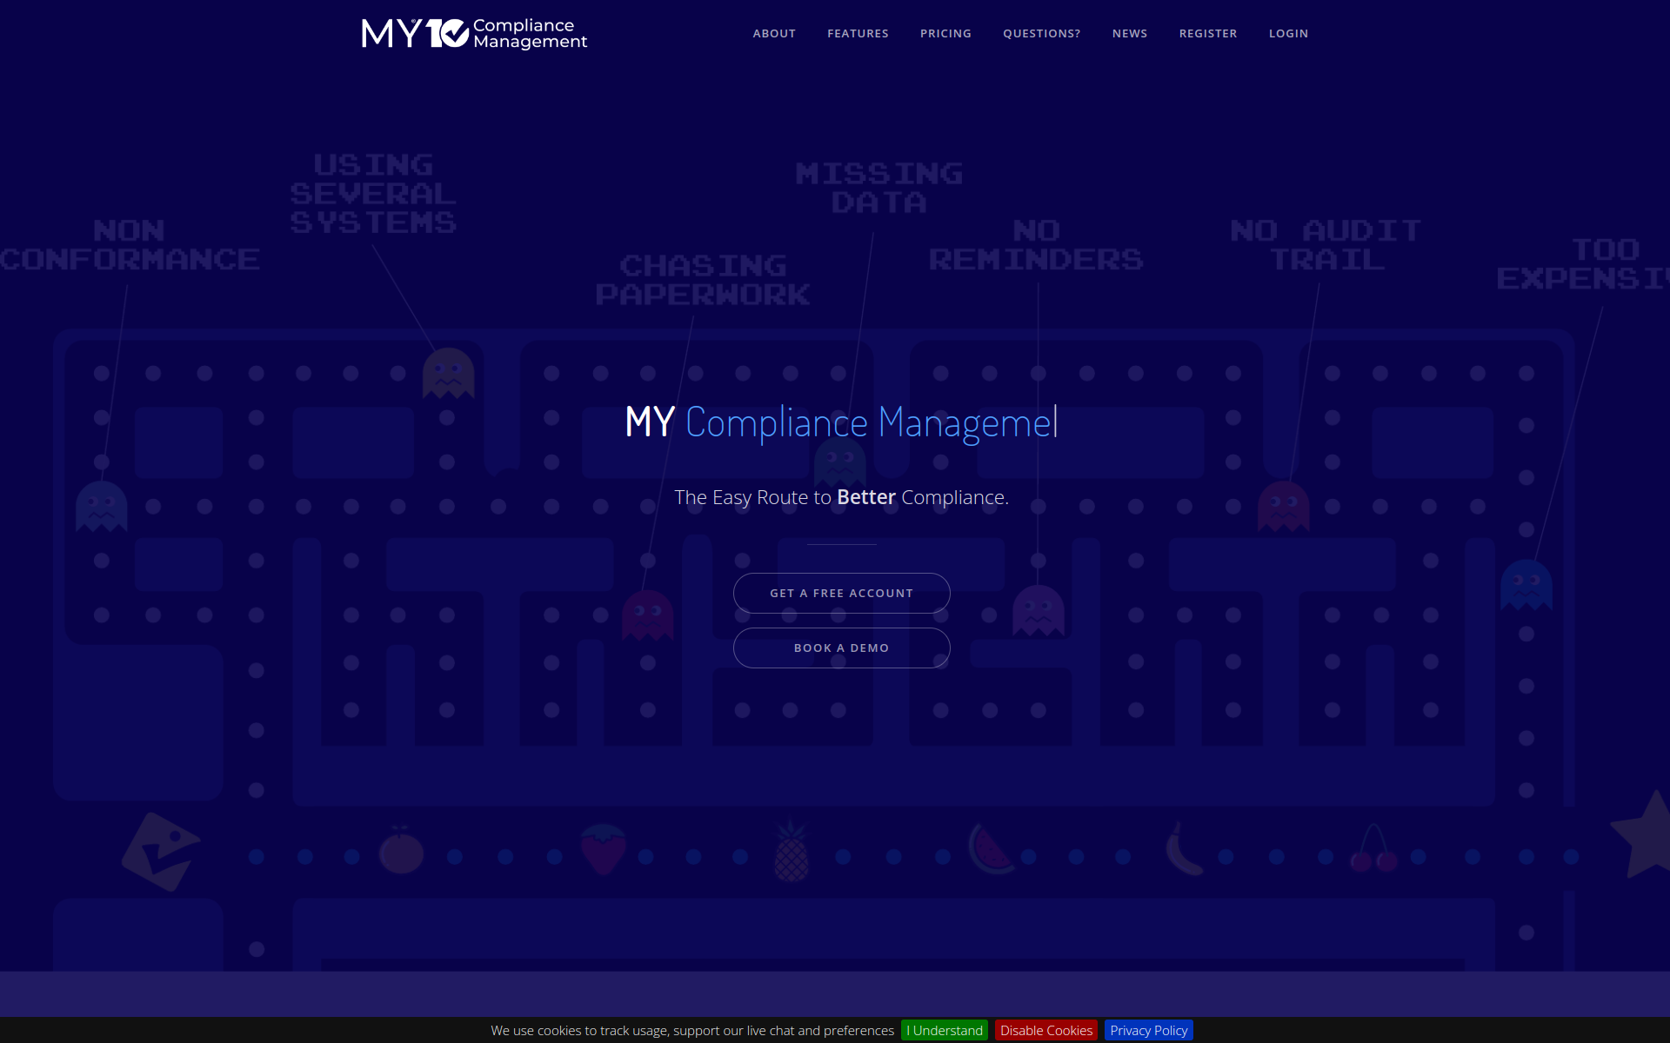Click 'The Easy Route to Better Compliance.' tagline
The width and height of the screenshot is (1670, 1043).
(x=841, y=497)
